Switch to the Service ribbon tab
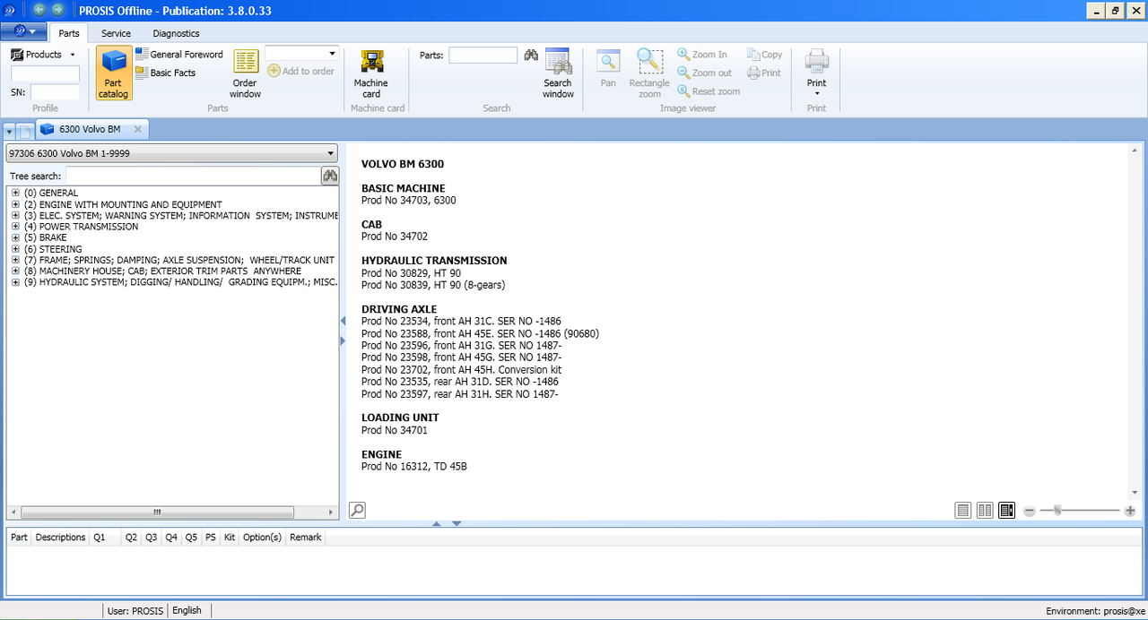1148x620 pixels. (116, 33)
